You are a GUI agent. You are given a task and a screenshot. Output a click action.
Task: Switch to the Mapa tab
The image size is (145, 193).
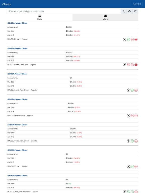(x=105, y=17)
